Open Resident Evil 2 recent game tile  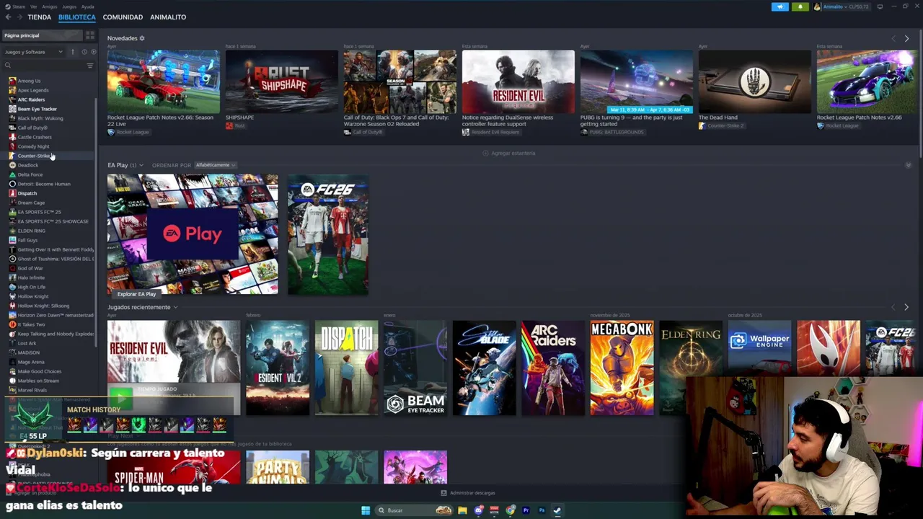click(x=278, y=368)
